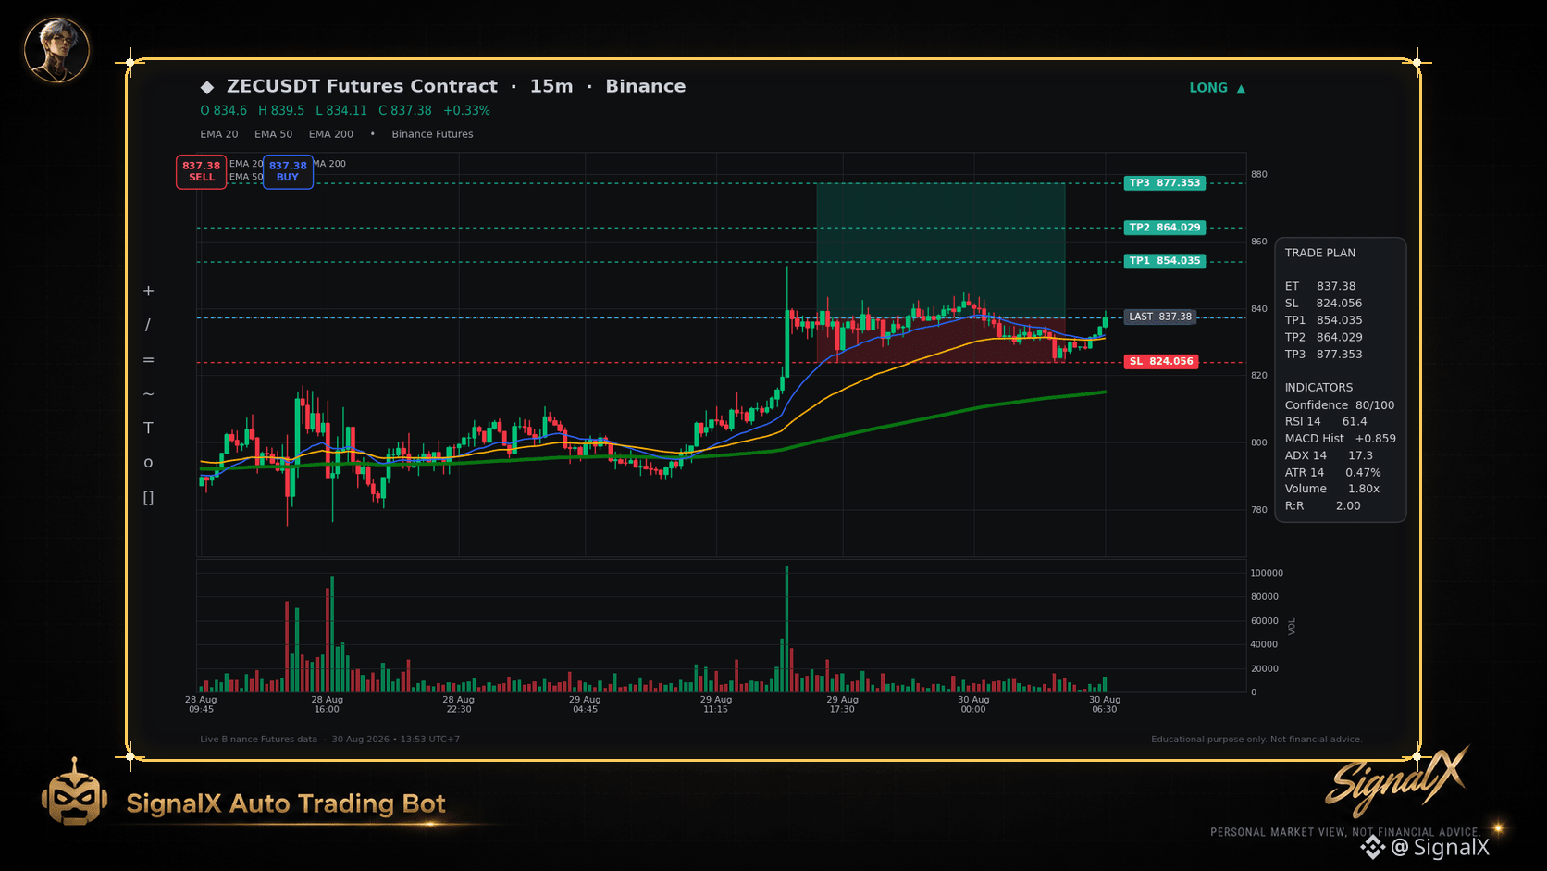Viewport: 1547px width, 871px height.
Task: Click the 28 Aug 09:45 time label
Action: click(201, 704)
